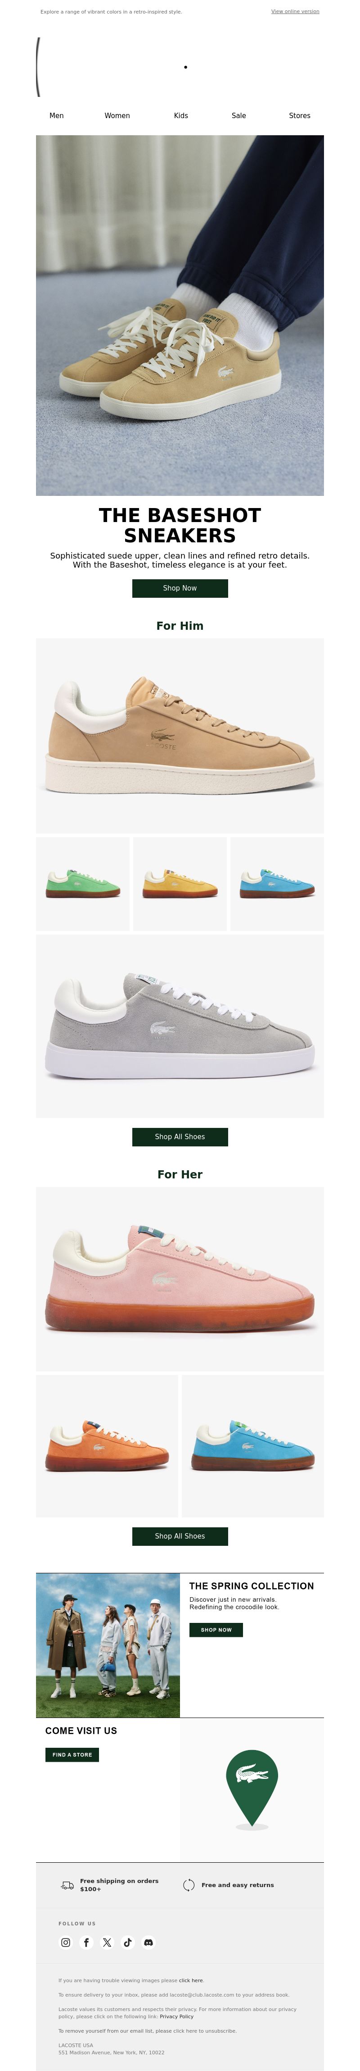Open the TikTok social icon

127,1943
